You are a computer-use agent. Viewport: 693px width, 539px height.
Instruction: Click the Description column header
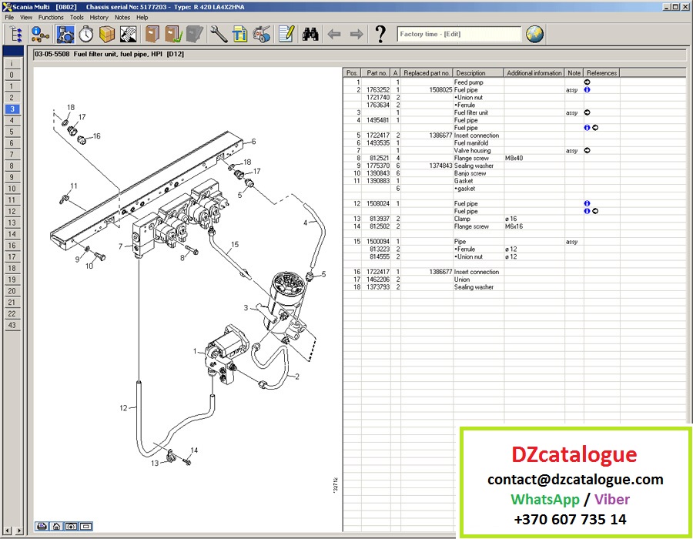pos(478,73)
